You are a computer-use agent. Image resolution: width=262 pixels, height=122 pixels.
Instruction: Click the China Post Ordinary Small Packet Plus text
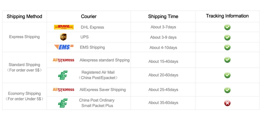tap(97, 103)
